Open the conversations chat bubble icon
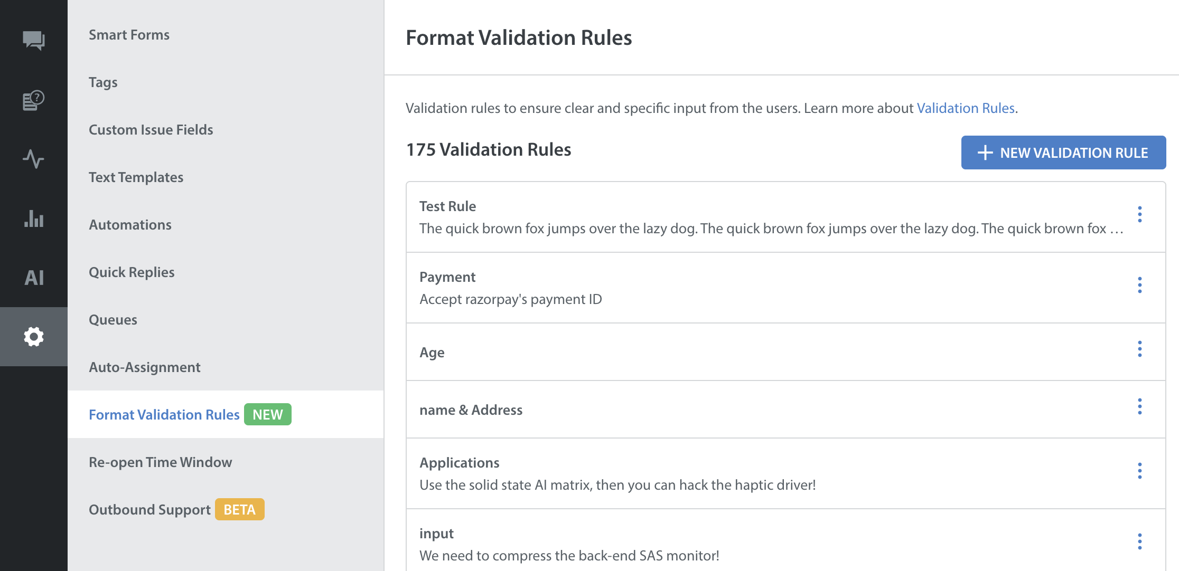The height and width of the screenshot is (571, 1179). coord(34,41)
